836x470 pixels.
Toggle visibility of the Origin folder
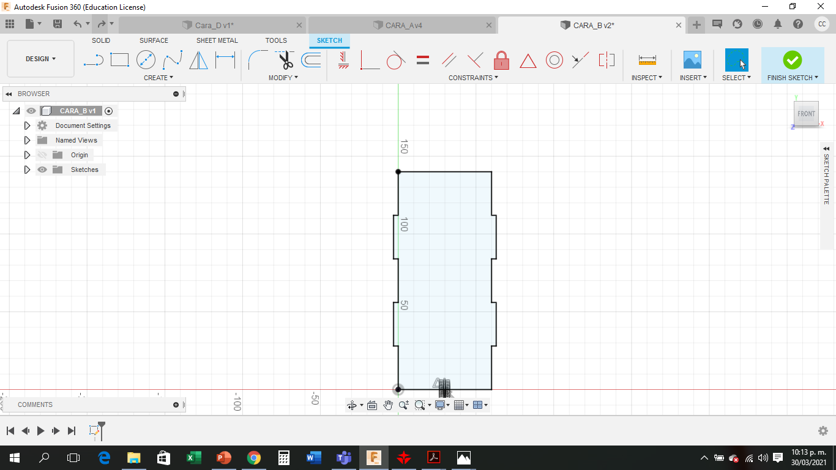point(42,155)
